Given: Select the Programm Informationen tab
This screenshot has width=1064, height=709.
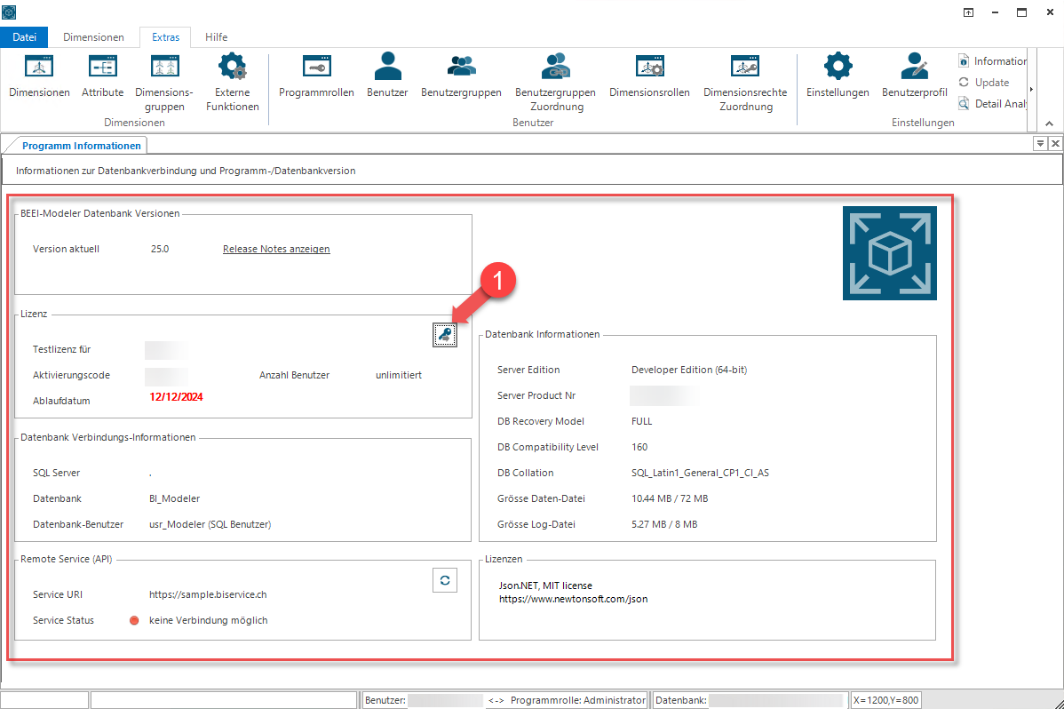Looking at the screenshot, I should tap(82, 146).
